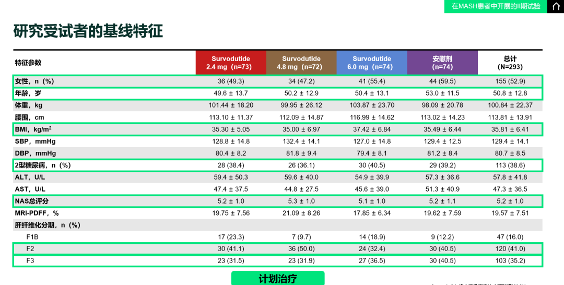The height and width of the screenshot is (285, 564).
Task: Click the AST total value 47.3 ± 36.5
Action: pyautogui.click(x=510, y=189)
